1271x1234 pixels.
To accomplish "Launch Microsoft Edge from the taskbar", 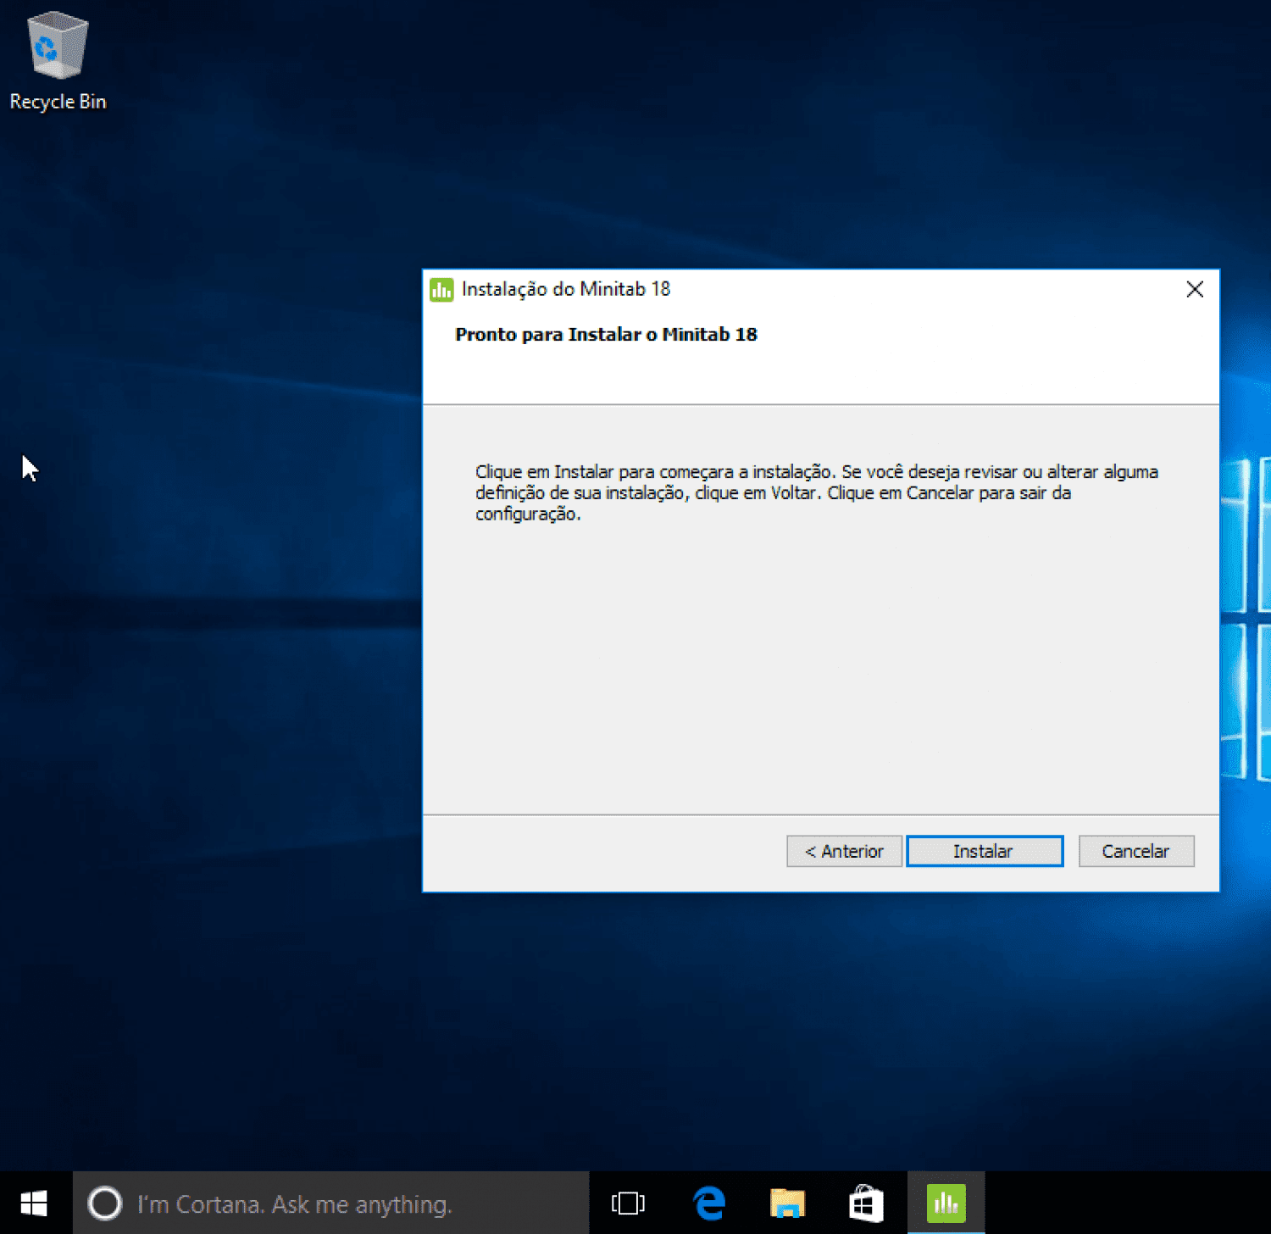I will point(708,1203).
